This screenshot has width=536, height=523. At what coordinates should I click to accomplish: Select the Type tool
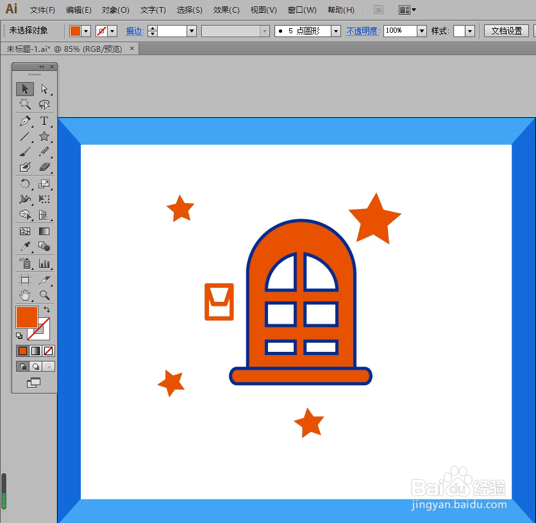(44, 121)
